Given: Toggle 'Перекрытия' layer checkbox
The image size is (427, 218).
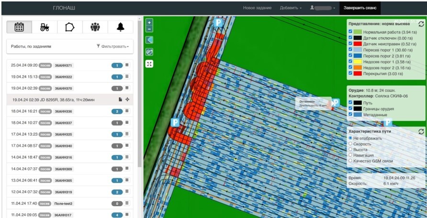Looking at the screenshot, I should (350, 74).
